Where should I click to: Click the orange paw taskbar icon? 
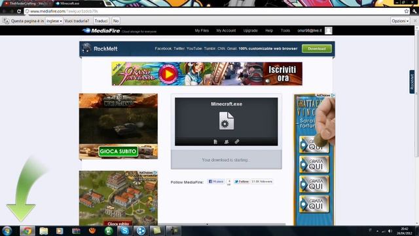pyautogui.click(x=92, y=230)
